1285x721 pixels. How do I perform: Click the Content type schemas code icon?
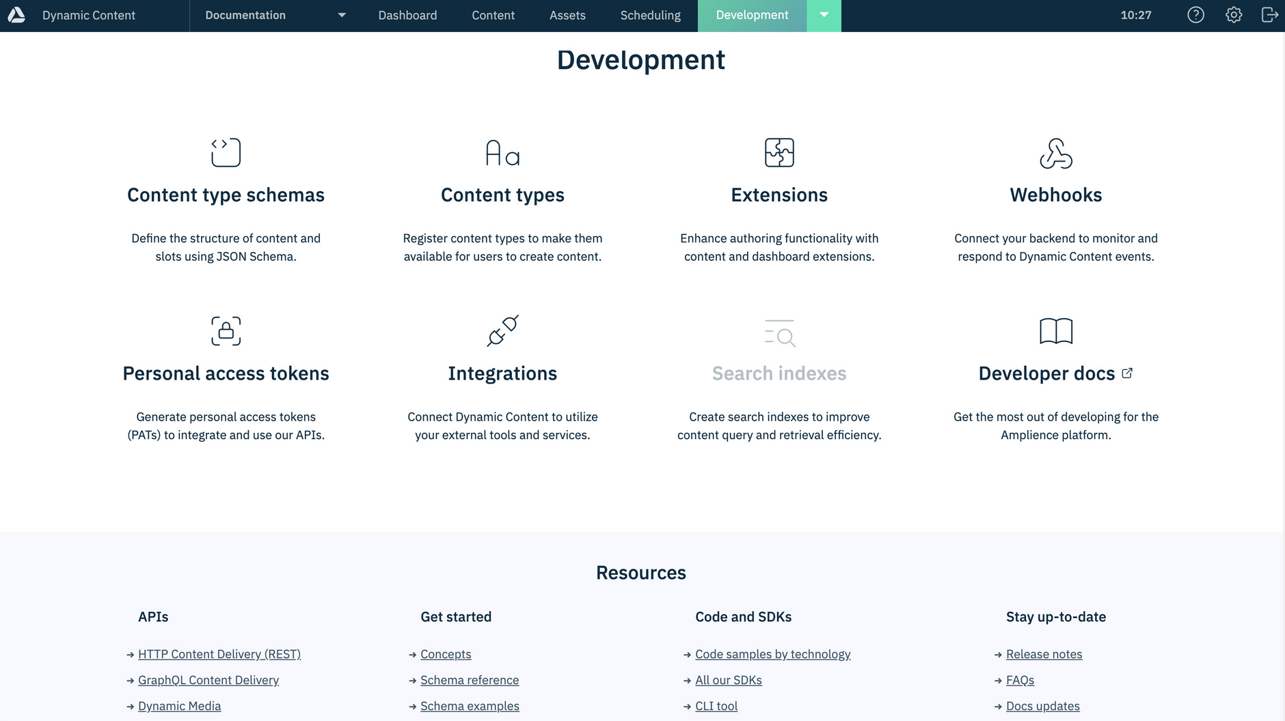[226, 152]
